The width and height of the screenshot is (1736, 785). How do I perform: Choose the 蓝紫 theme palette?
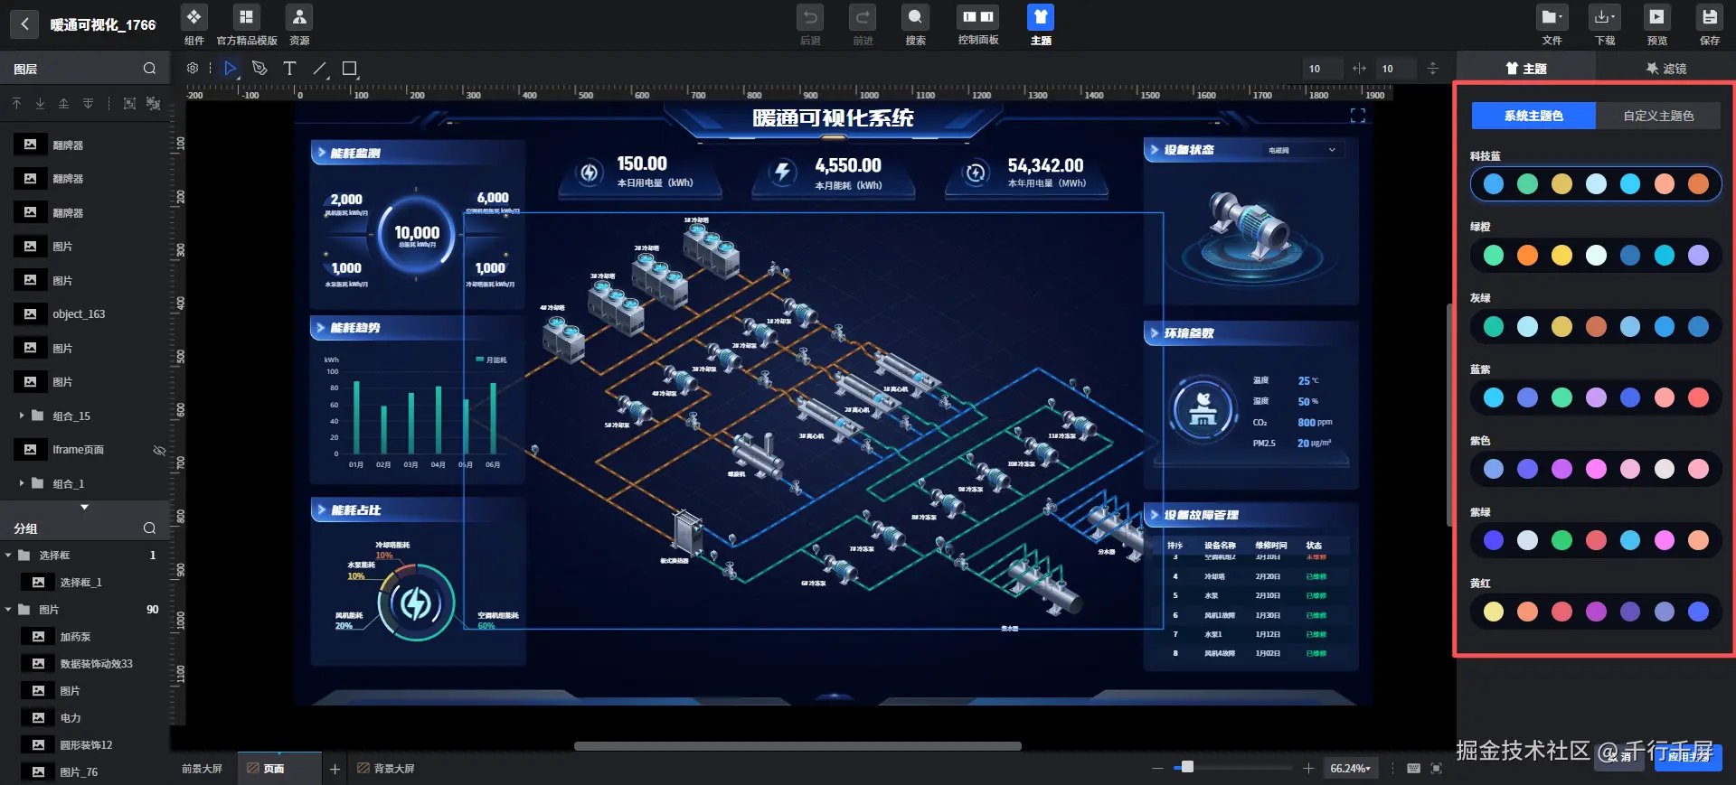point(1596,397)
